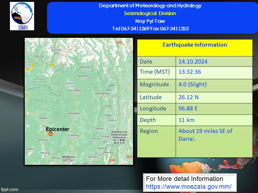The image size is (258, 193).
Task: Click Minutang Dong label on the map
Action: point(56,51)
